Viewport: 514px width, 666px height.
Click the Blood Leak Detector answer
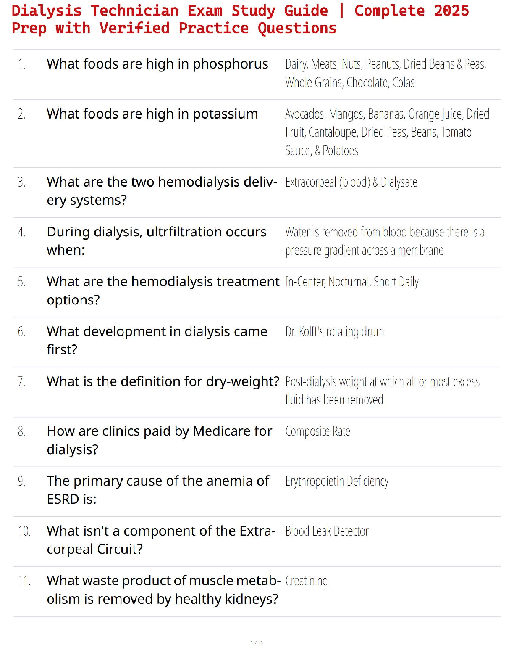327,531
